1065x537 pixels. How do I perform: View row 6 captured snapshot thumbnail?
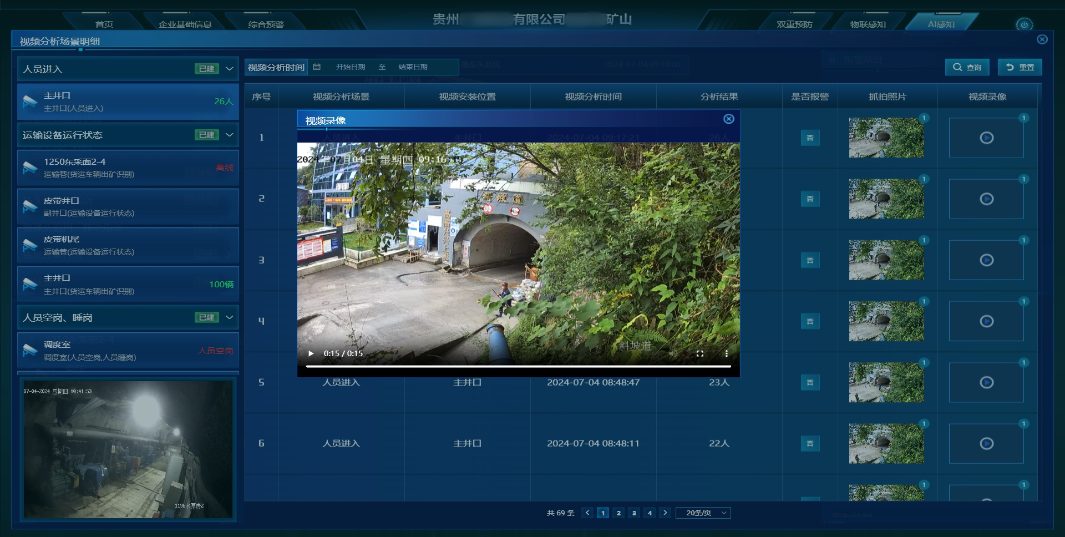pos(886,443)
